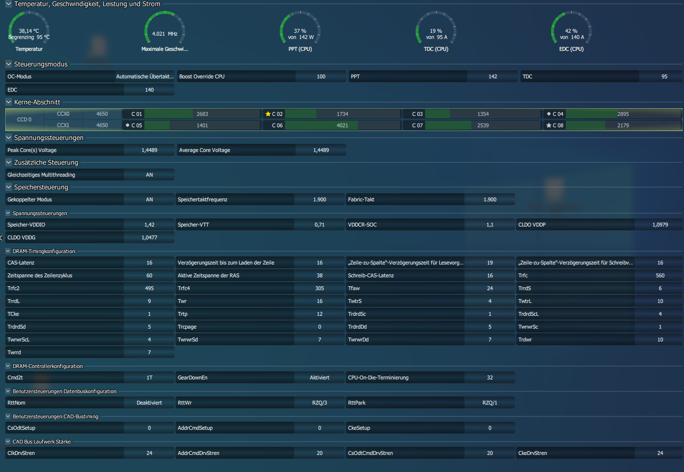The image size is (684, 472).
Task: Click the gold star on core C 02
Action: tap(268, 114)
